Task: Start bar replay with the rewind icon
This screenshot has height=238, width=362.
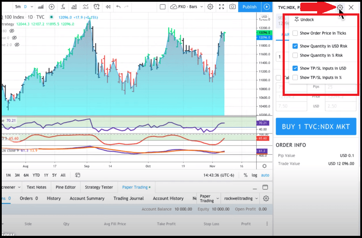Action: click(108, 7)
